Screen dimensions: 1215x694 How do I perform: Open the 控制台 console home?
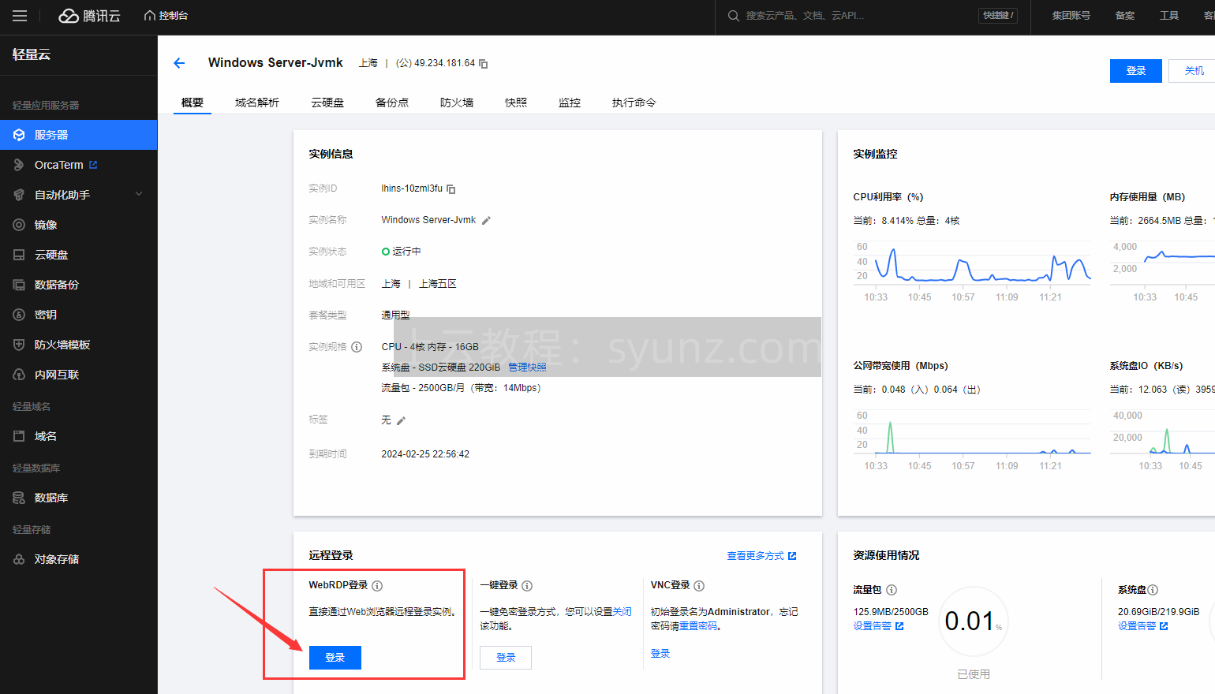pyautogui.click(x=166, y=16)
